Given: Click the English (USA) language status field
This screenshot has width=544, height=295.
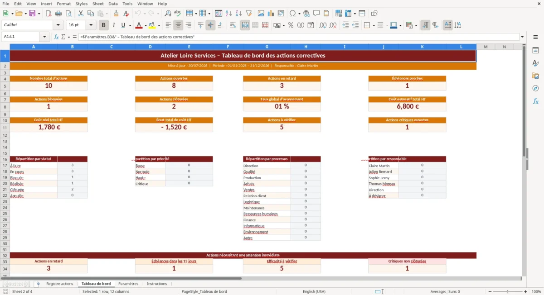Looking at the screenshot, I should click(x=314, y=292).
